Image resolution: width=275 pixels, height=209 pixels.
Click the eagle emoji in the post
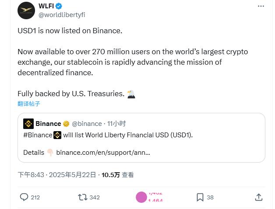(131, 94)
